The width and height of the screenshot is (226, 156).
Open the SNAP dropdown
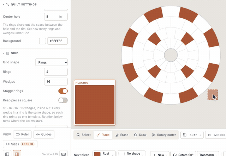pyautogui.click(x=192, y=135)
